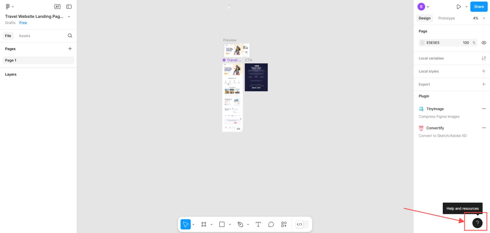Open Help and resources button

477,223
